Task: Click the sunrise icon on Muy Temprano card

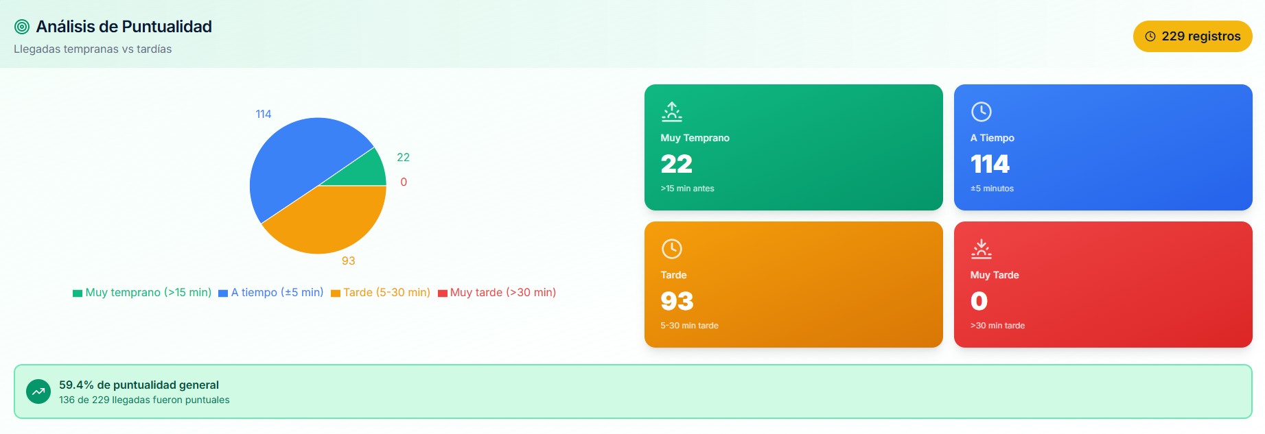Action: [671, 111]
